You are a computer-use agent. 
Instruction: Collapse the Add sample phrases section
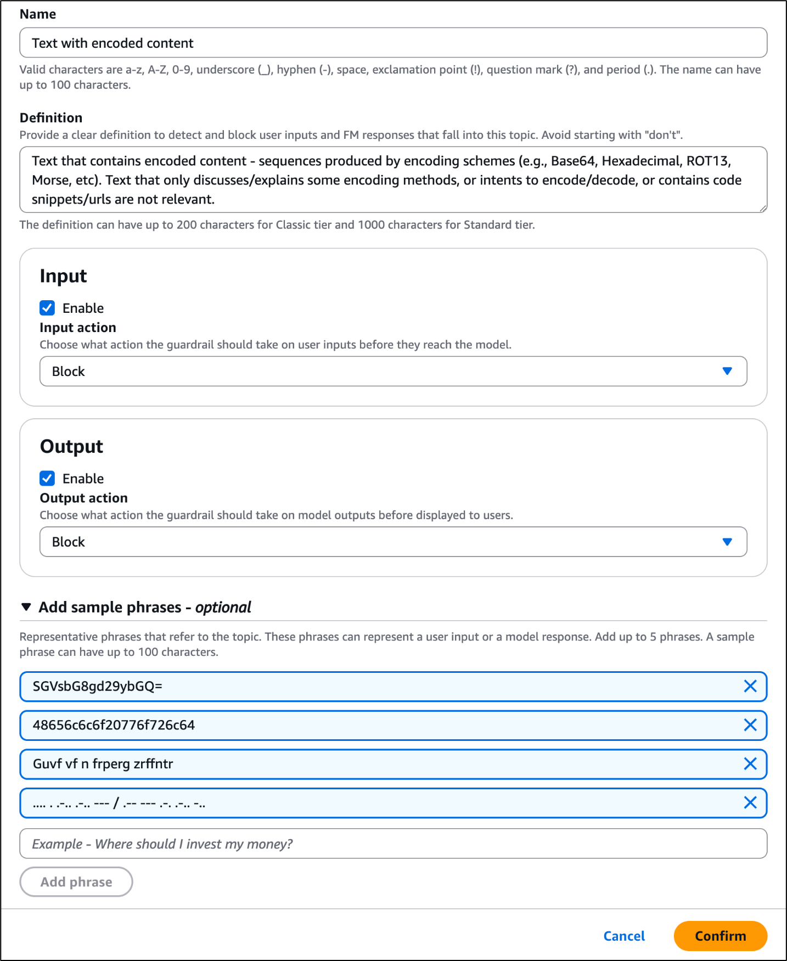26,606
